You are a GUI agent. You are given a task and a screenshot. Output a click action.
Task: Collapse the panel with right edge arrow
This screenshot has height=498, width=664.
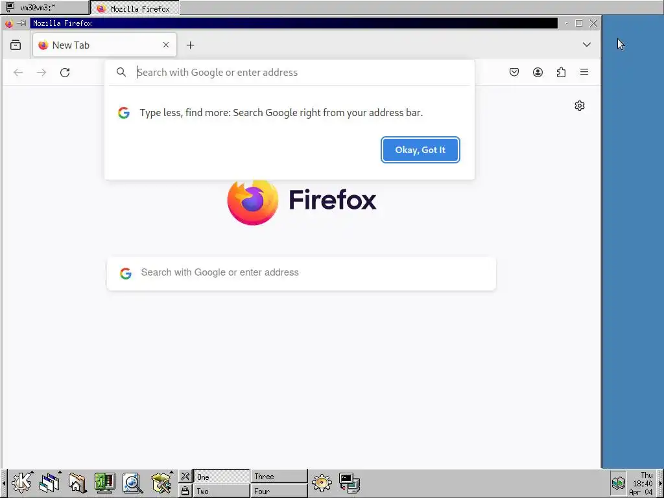[x=660, y=484]
